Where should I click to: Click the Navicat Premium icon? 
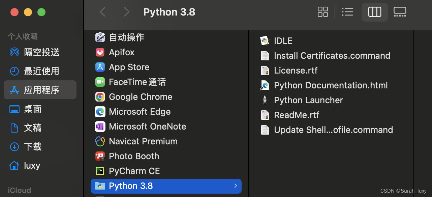tap(100, 141)
